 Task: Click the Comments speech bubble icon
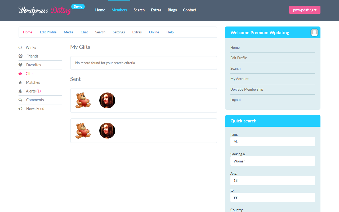20,100
